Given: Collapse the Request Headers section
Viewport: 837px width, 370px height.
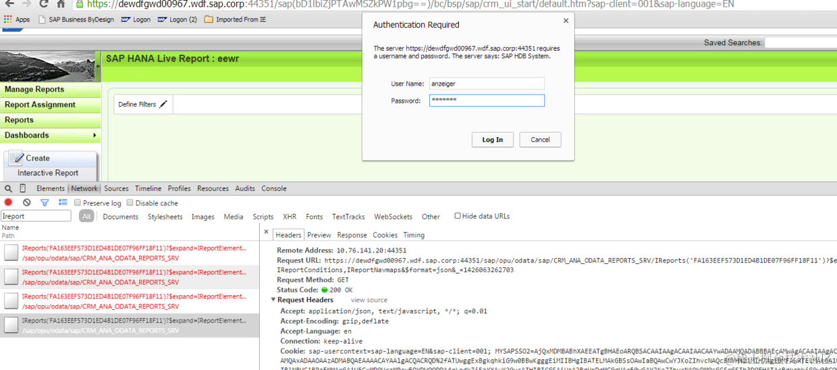Looking at the screenshot, I should pos(273,300).
